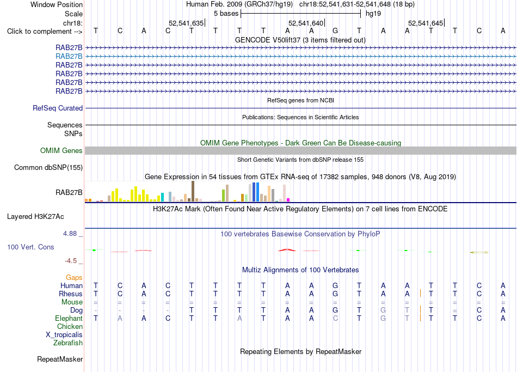Select the Elephant alignment row label

point(69,319)
